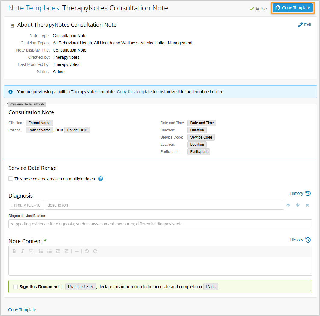Viewport: 320px width, 316px height.
Task: Check 'This note covers services on multiple dates'
Action: pos(11,179)
